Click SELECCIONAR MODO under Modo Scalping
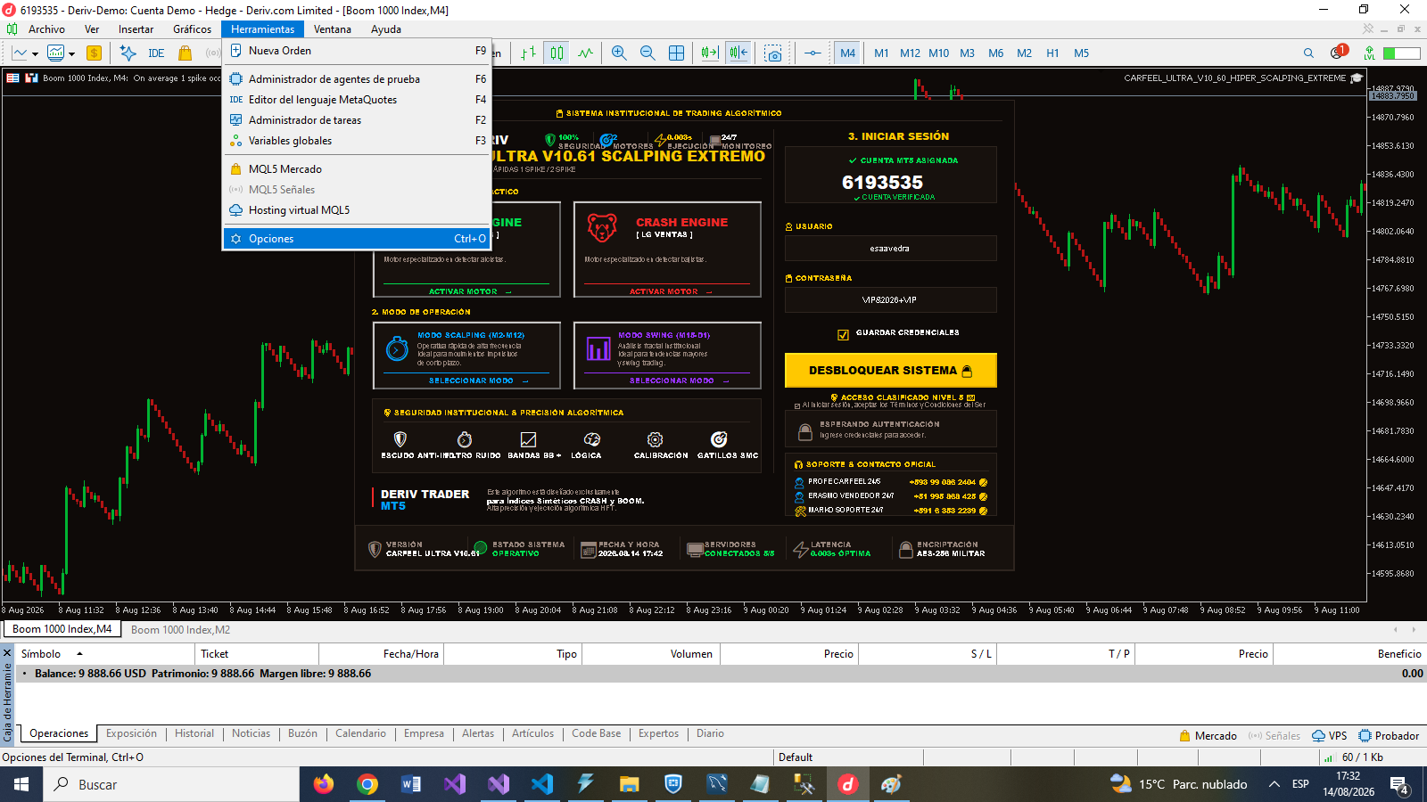Screen dimensions: 1427x802 pyautogui.click(x=478, y=381)
